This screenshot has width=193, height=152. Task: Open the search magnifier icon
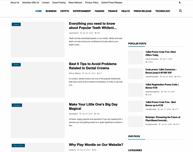click(180, 11)
